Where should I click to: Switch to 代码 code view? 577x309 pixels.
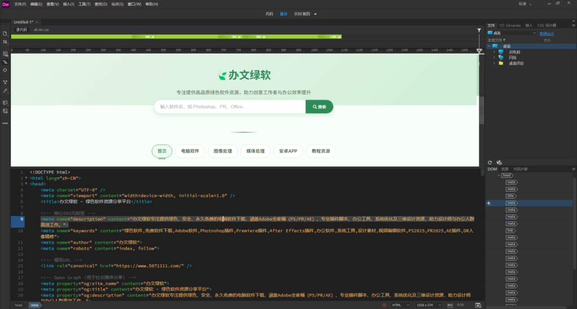(x=269, y=14)
